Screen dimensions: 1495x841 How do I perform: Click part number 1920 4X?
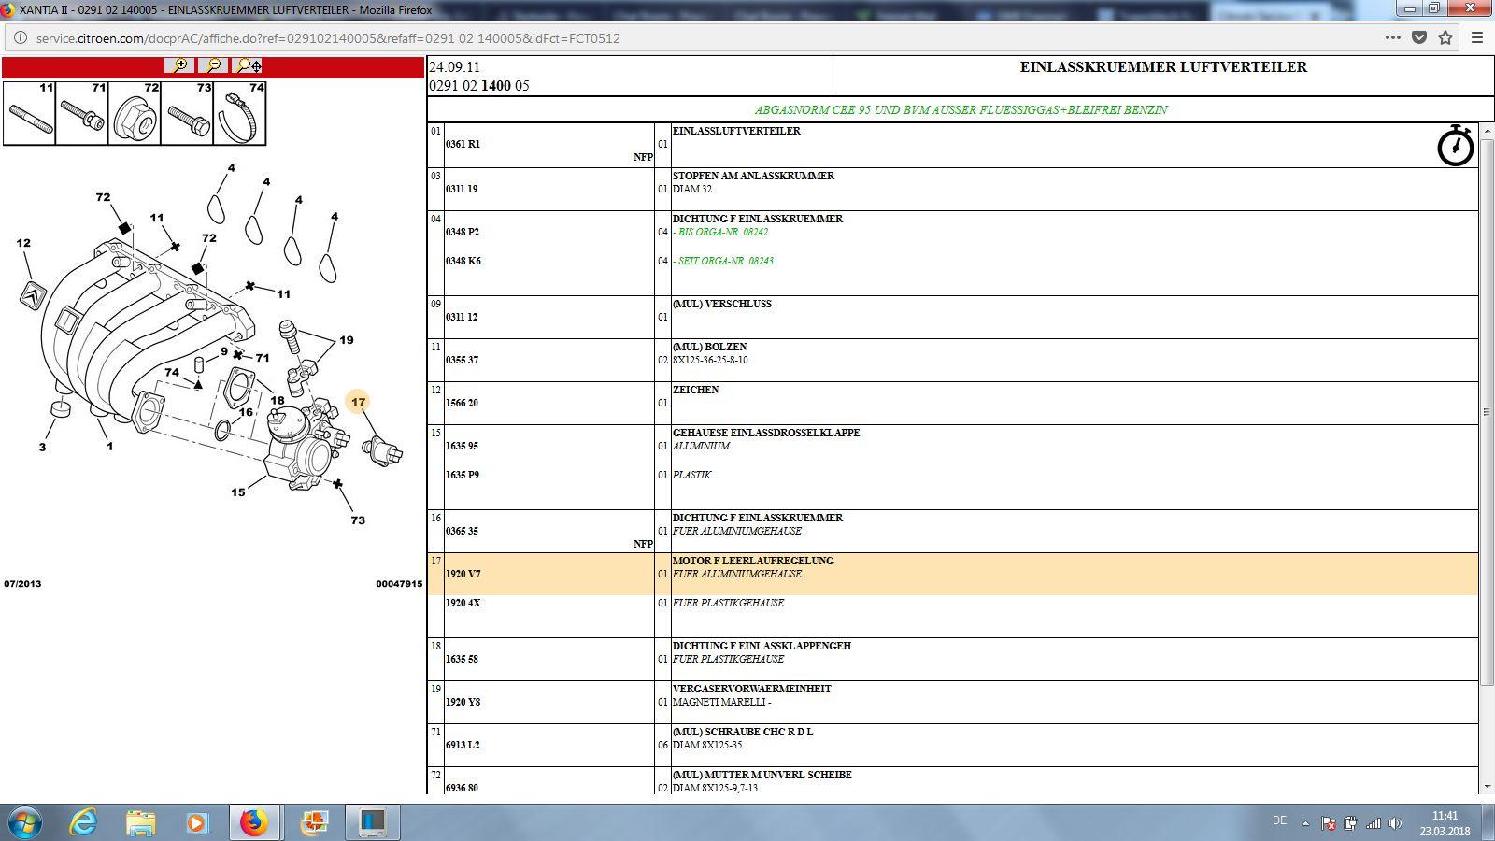click(x=463, y=603)
